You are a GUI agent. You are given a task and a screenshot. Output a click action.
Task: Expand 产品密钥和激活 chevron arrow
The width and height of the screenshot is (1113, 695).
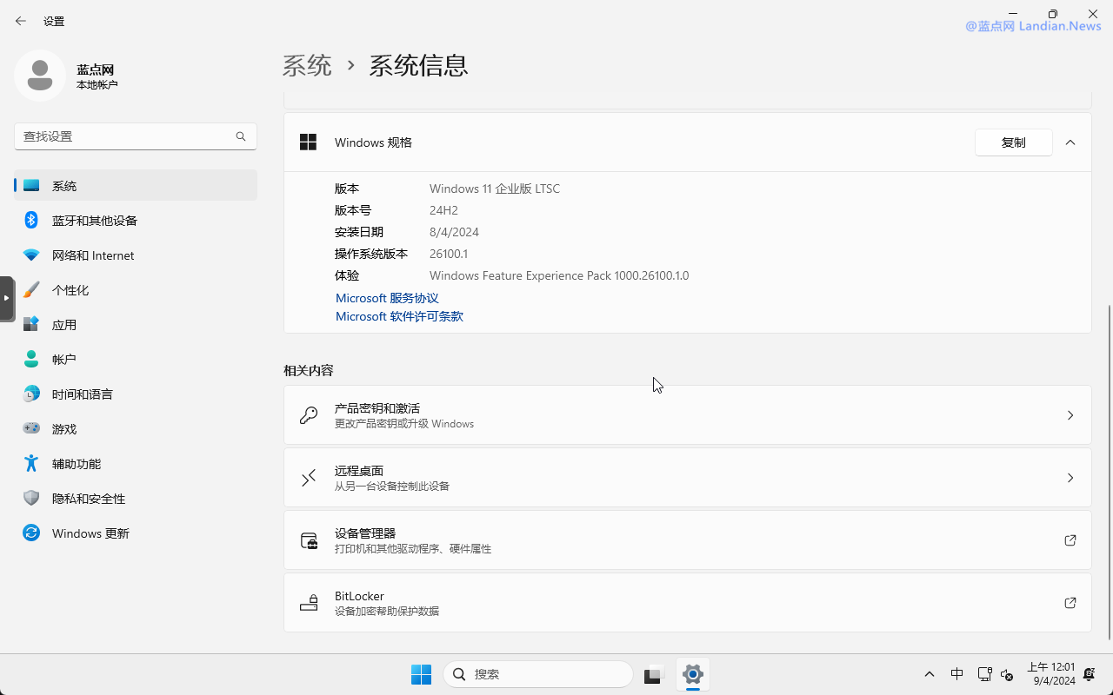tap(1070, 415)
